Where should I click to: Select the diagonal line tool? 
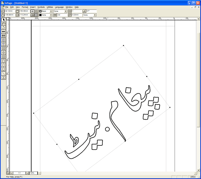[4, 73]
